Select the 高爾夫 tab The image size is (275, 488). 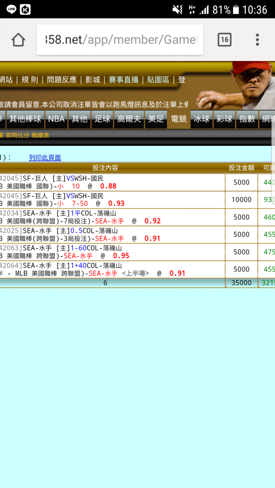pyautogui.click(x=129, y=119)
